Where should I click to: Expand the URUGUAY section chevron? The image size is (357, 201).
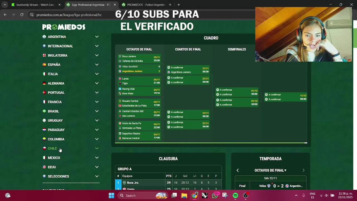97,120
